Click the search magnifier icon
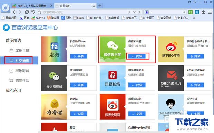The image size is (214, 133). click(184, 12)
